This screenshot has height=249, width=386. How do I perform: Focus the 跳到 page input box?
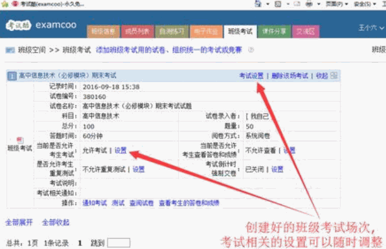tap(119, 243)
